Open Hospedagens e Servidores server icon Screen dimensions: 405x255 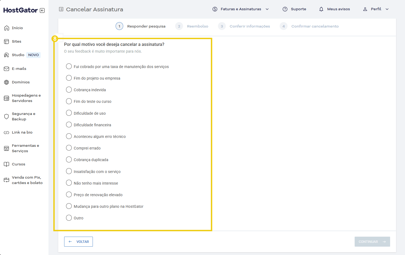(x=6, y=98)
